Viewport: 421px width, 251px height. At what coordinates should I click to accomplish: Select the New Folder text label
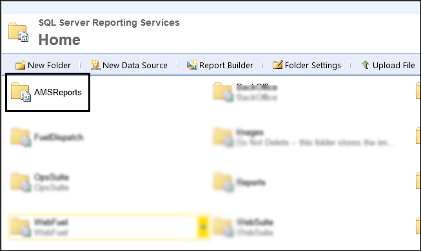coord(49,65)
